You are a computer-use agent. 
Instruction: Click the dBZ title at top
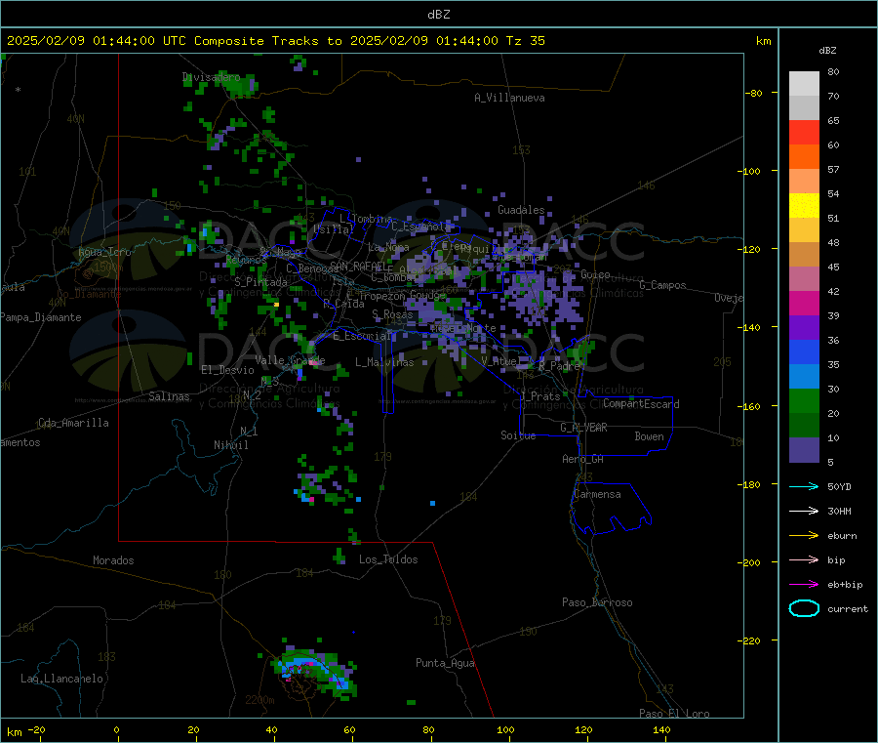point(438,15)
